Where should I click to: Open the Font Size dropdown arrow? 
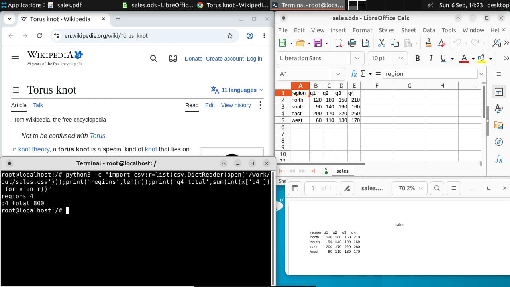point(400,58)
